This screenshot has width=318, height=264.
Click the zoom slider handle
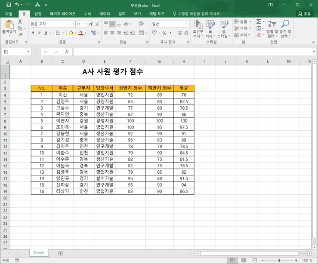point(279,261)
